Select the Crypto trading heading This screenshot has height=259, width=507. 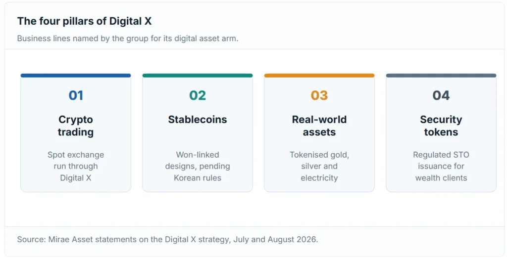[76, 126]
